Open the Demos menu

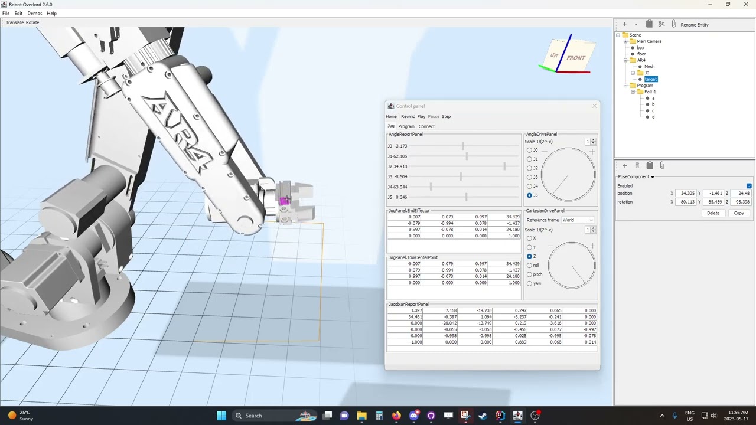34,13
